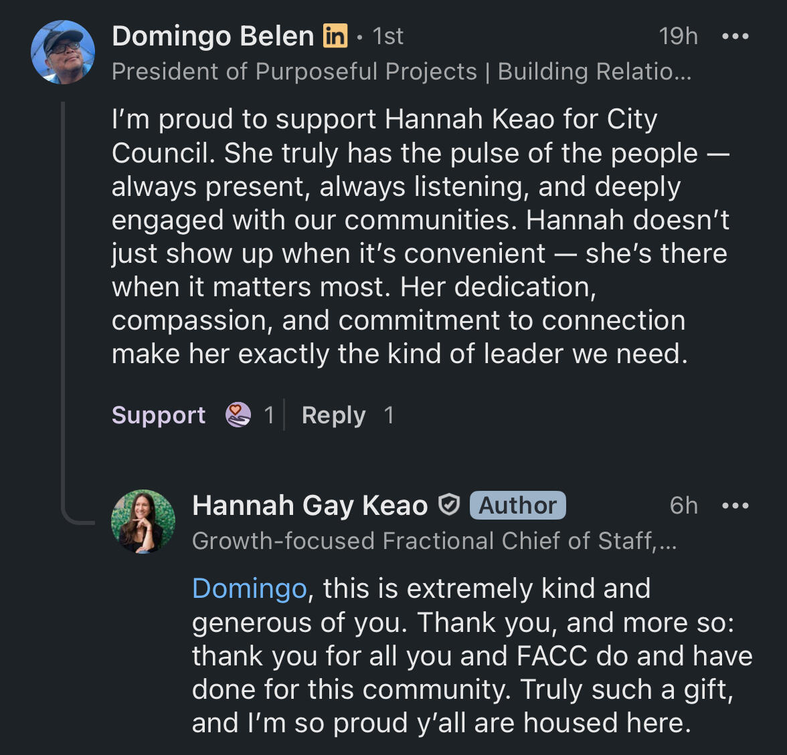
Task: Click the 6h reply timestamp
Action: pos(683,506)
